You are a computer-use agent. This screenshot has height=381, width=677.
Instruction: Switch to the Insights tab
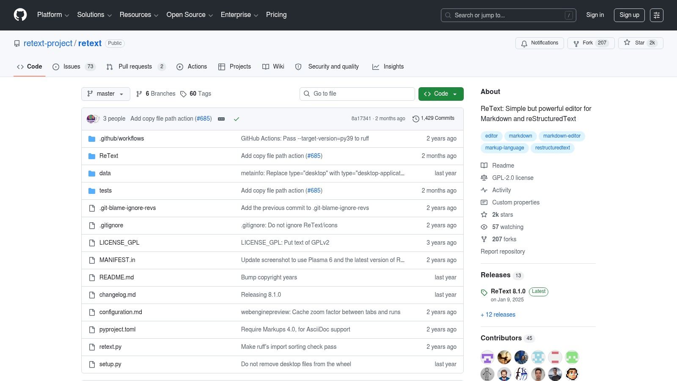pyautogui.click(x=388, y=67)
